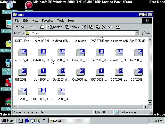
Task: Open the Tools menu
Action: tap(61, 21)
